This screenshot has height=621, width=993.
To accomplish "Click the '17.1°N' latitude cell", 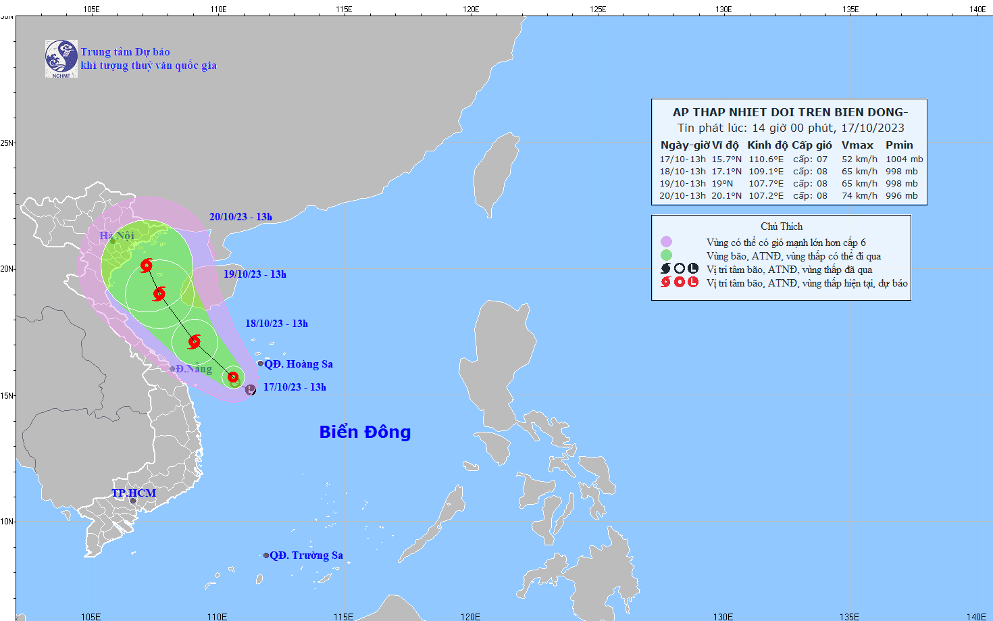I will [726, 172].
